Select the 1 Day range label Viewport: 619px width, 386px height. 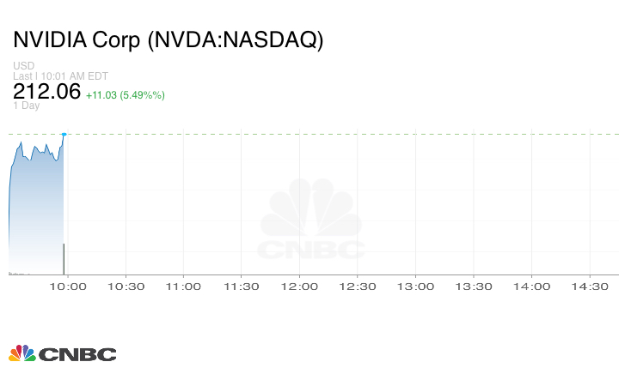point(26,106)
